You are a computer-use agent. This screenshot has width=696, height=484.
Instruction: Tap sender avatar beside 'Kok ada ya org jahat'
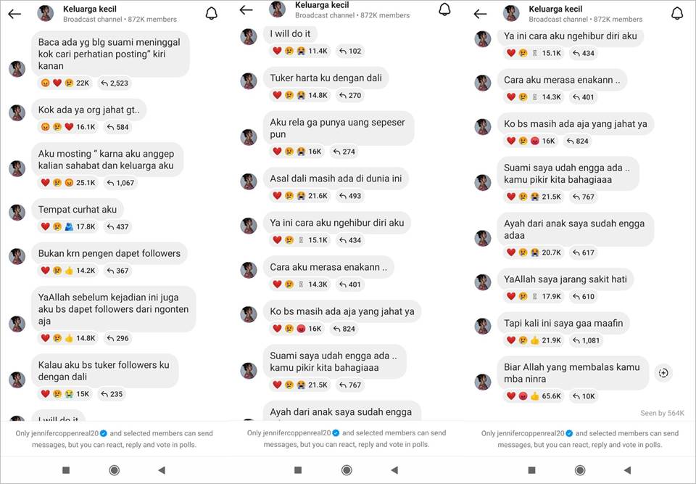17,113
